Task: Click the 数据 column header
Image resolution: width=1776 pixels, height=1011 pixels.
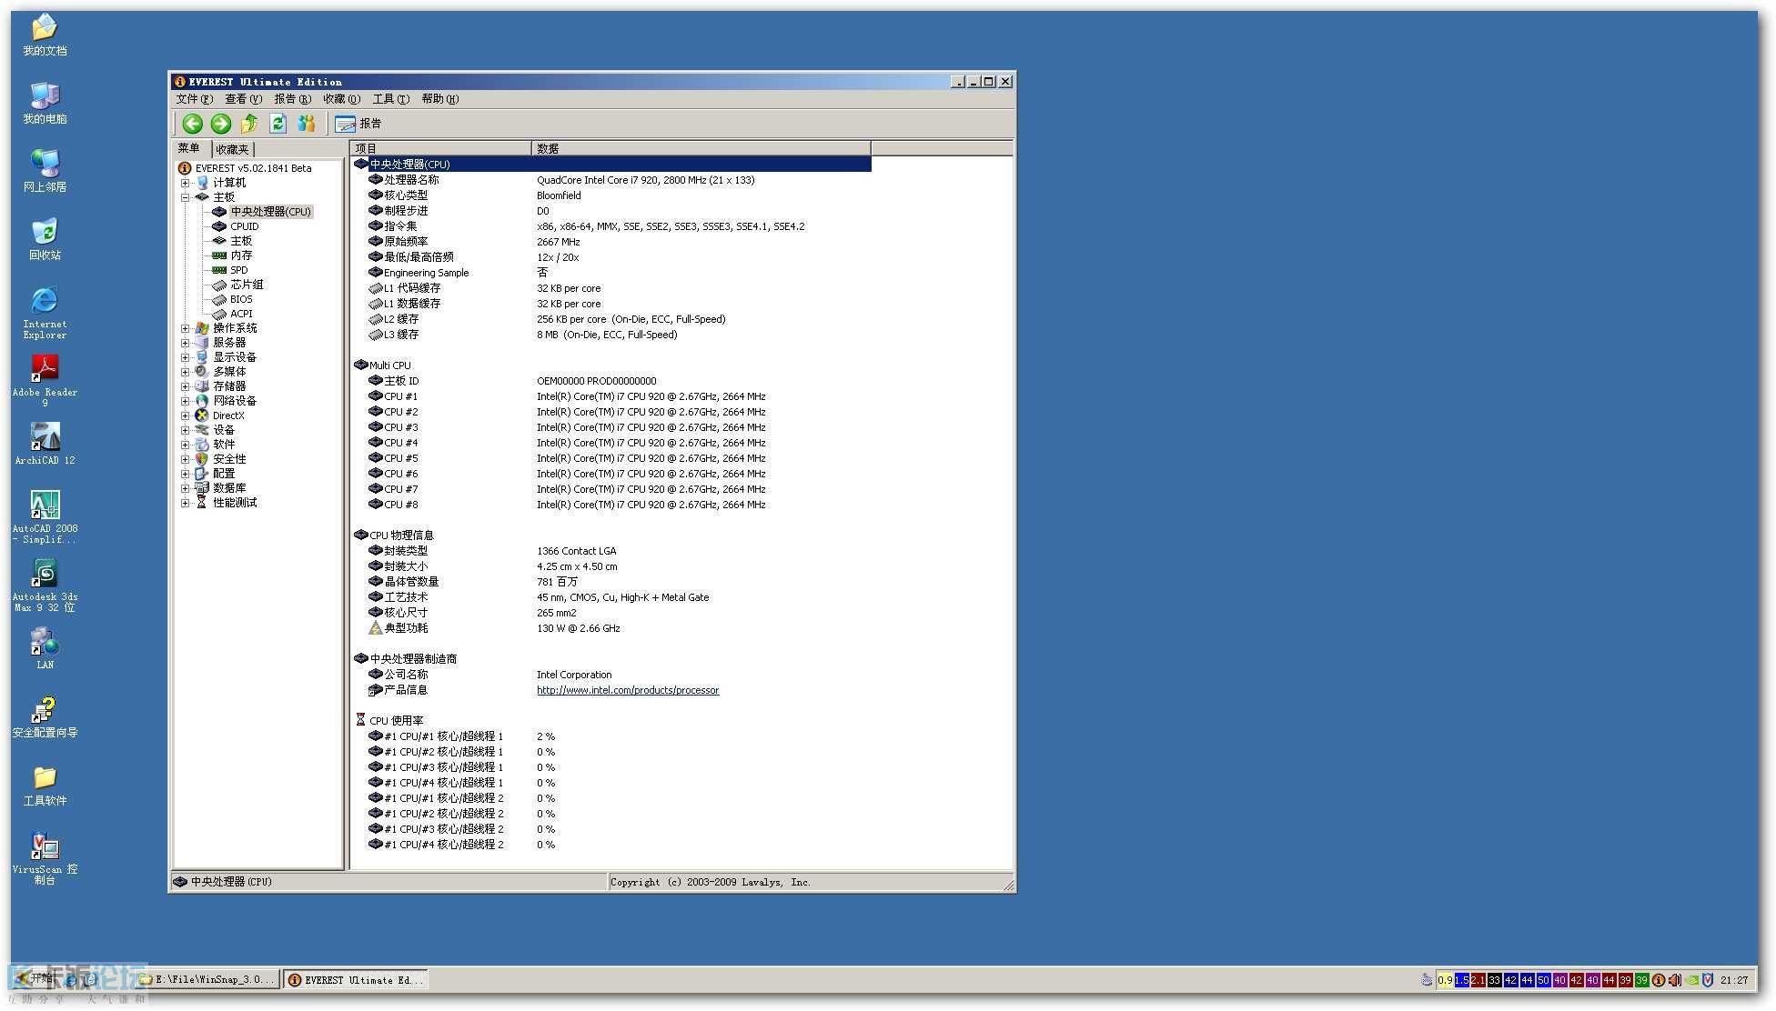Action: pos(701,148)
